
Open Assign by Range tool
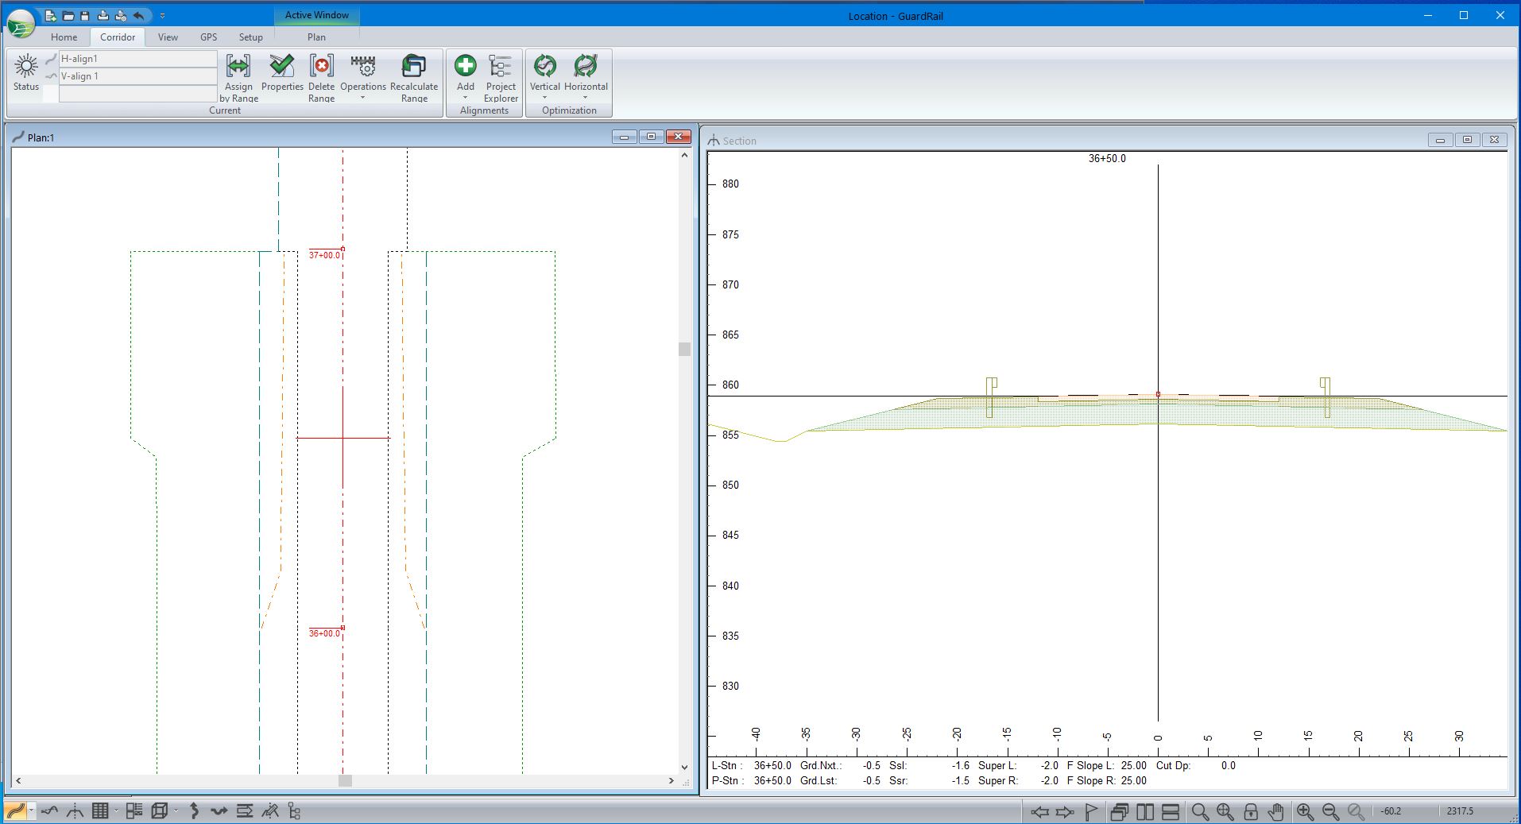click(238, 79)
